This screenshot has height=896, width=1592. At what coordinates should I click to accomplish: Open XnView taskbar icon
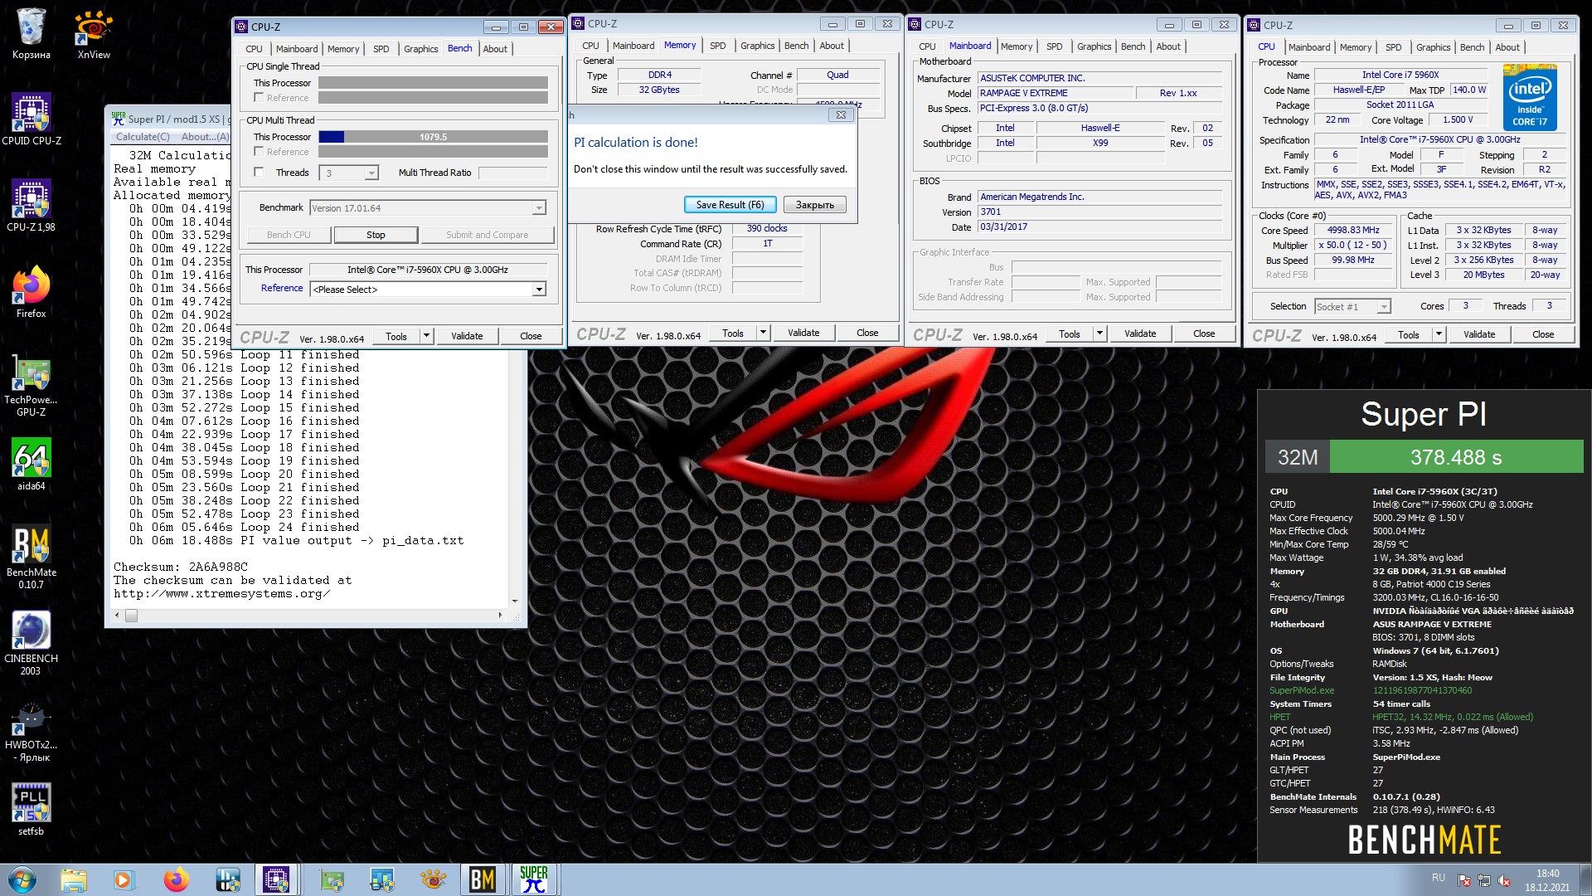(x=433, y=879)
